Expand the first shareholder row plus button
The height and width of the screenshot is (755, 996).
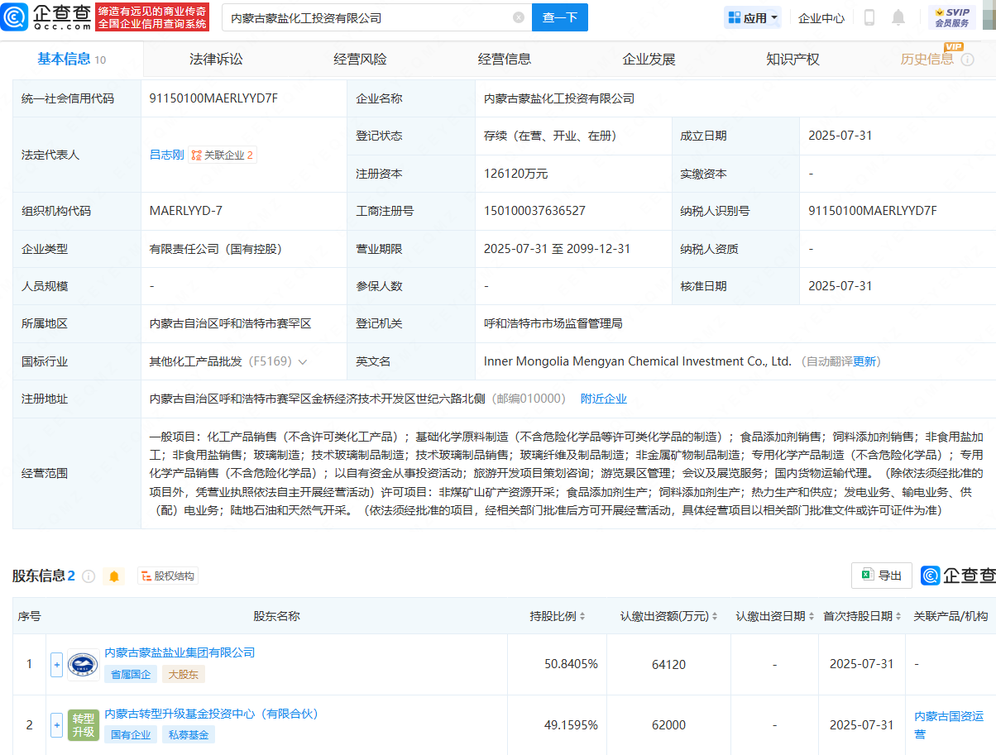click(x=56, y=664)
